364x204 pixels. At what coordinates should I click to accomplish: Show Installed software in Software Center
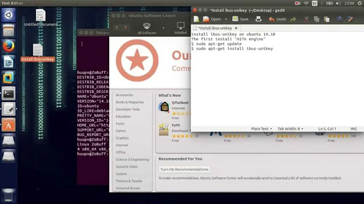[x=180, y=28]
